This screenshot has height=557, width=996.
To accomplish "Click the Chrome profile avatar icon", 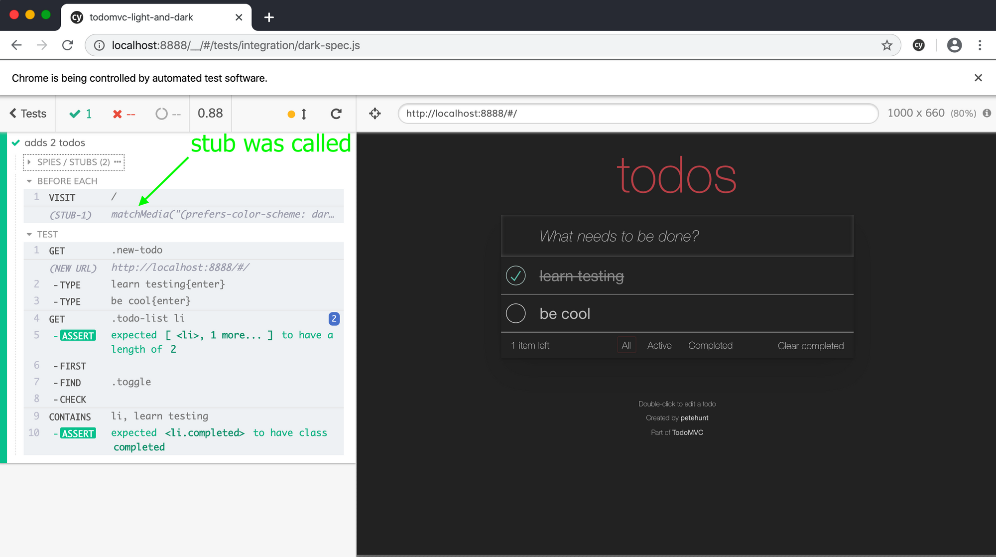I will pyautogui.click(x=954, y=45).
